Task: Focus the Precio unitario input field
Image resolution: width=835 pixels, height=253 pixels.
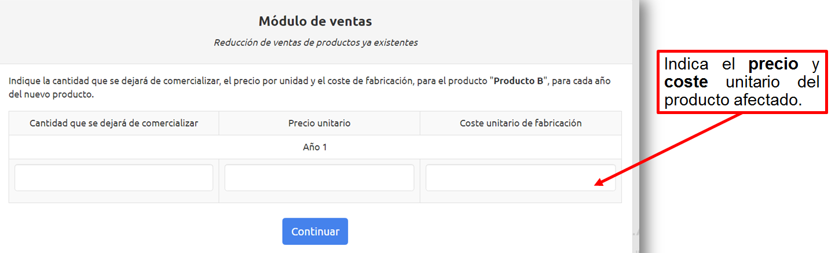Action: [319, 178]
